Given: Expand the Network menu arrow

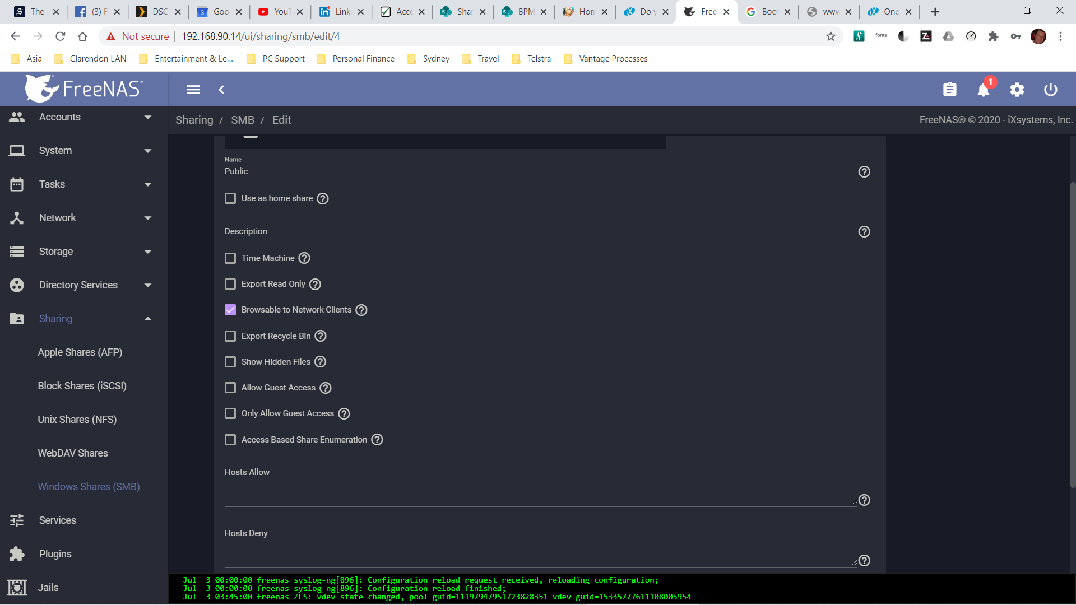Looking at the screenshot, I should pos(148,218).
